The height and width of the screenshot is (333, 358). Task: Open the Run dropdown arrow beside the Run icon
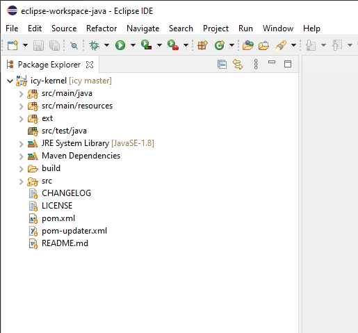[x=133, y=45]
